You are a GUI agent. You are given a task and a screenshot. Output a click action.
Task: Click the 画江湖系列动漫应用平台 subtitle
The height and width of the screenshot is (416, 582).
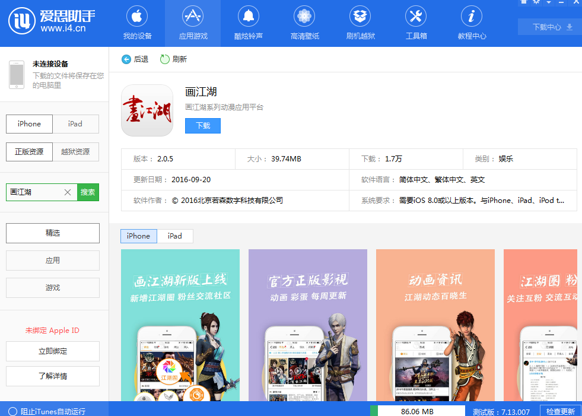coord(224,107)
